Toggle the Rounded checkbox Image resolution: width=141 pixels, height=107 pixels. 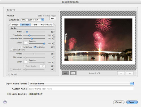coord(11,69)
